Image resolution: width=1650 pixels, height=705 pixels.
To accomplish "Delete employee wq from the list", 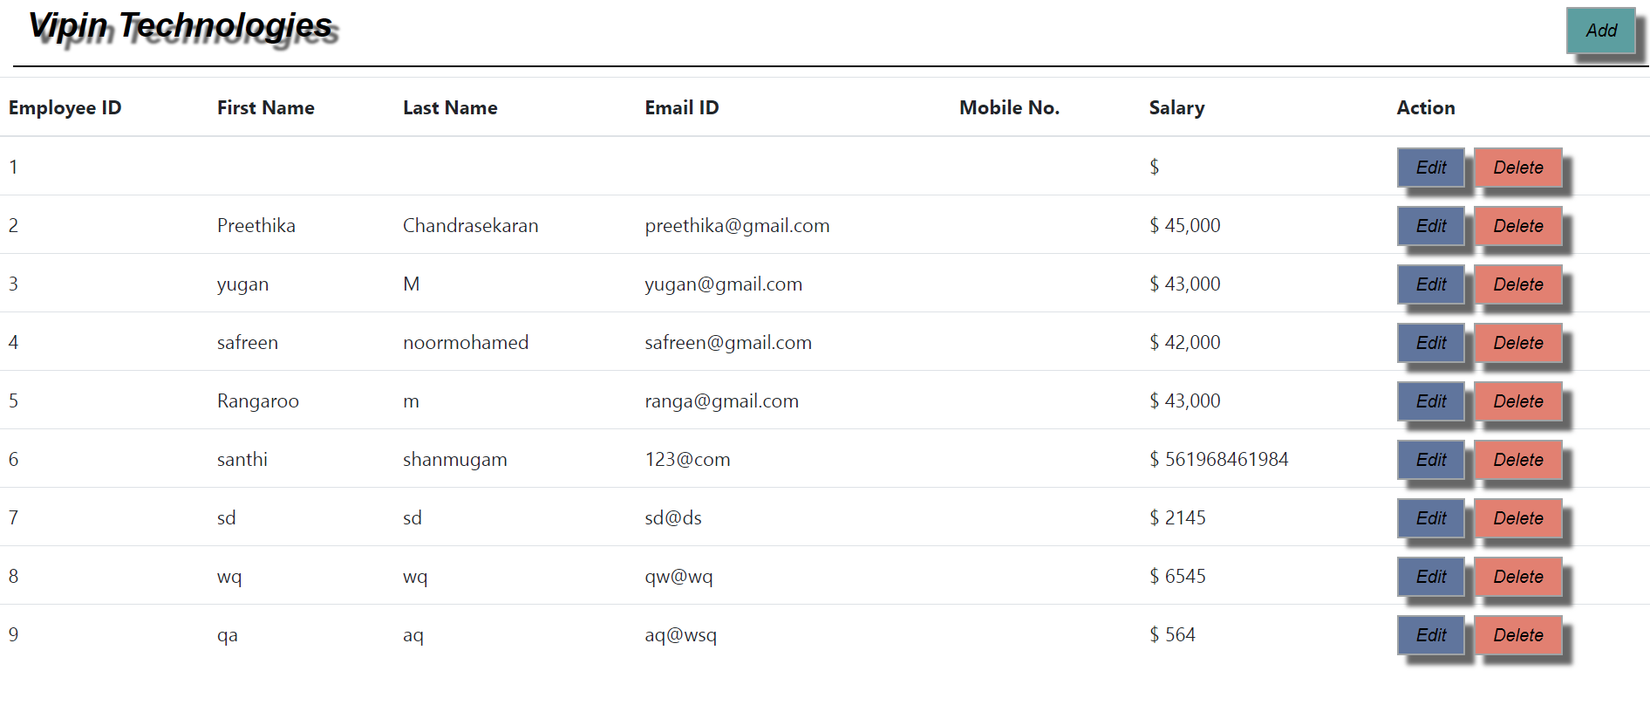I will (x=1517, y=576).
